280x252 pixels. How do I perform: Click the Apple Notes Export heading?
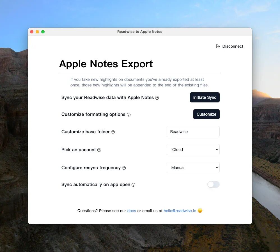106,64
